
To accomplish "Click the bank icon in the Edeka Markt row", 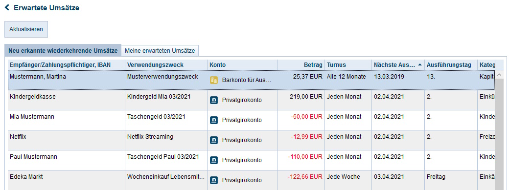I will 213,180.
